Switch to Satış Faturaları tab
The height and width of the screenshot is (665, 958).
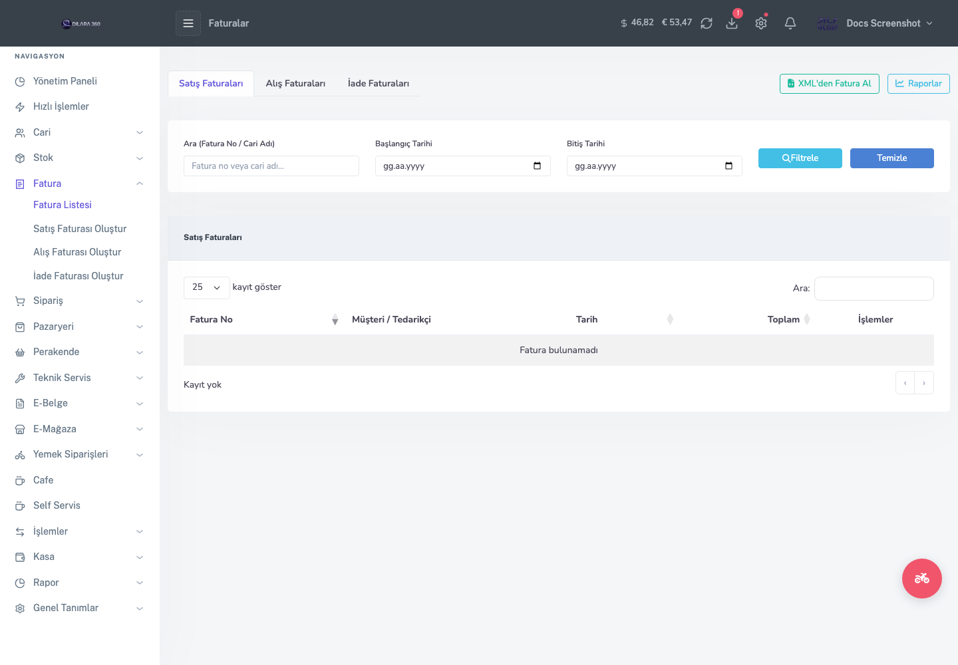(x=211, y=83)
